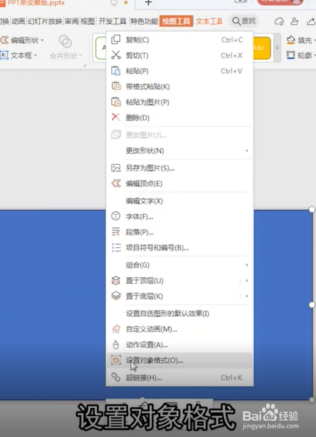Click the collaborate person icon
Screen dimensions: 316x437
click(x=295, y=21)
